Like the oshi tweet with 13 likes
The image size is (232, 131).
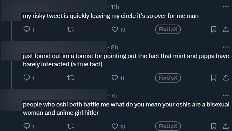click(x=115, y=126)
